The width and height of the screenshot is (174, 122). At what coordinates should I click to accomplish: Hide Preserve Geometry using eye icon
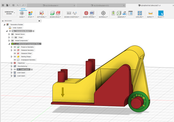pos(15,47)
